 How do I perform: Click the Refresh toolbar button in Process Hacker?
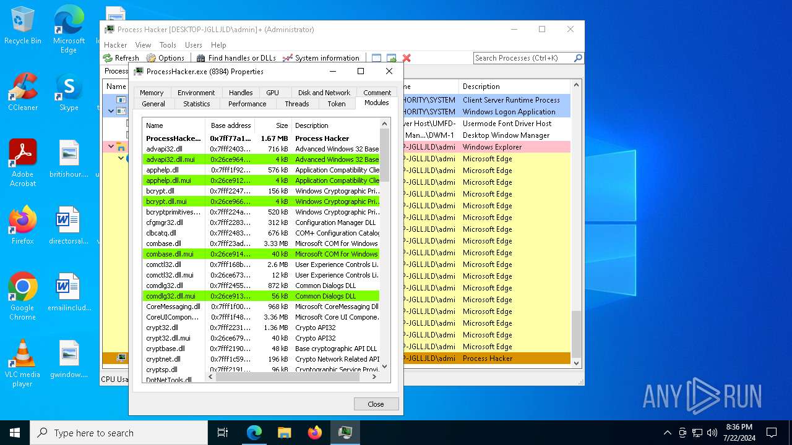click(x=121, y=58)
